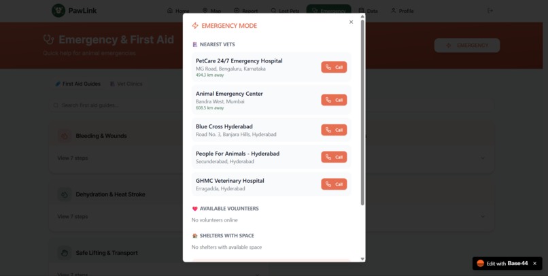Expand the right-column card chevron beside Bleeding & Wounds
548x276 pixels.
coord(483,158)
